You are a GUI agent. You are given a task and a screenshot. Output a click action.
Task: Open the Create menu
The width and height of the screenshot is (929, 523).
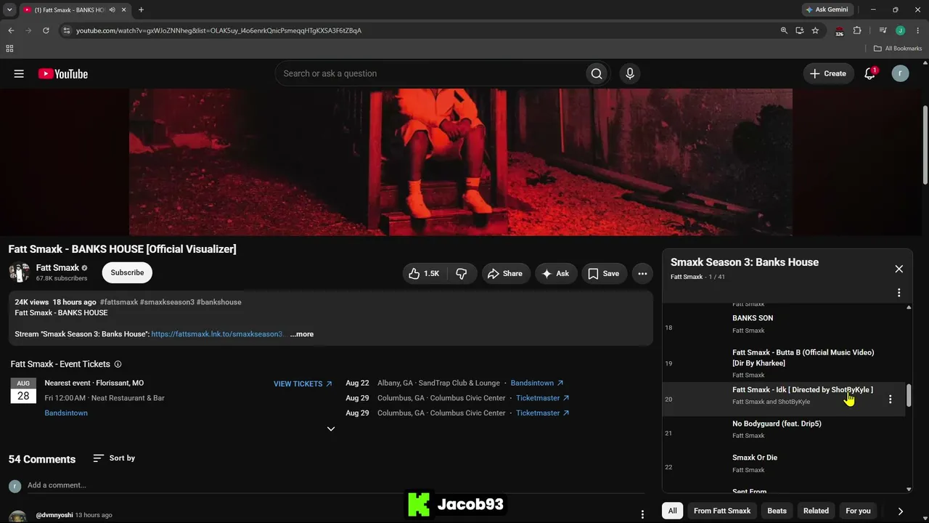tap(828, 73)
